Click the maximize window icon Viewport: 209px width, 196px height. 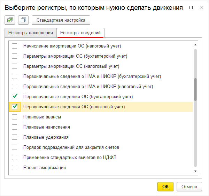pyautogui.click(x=190, y=7)
